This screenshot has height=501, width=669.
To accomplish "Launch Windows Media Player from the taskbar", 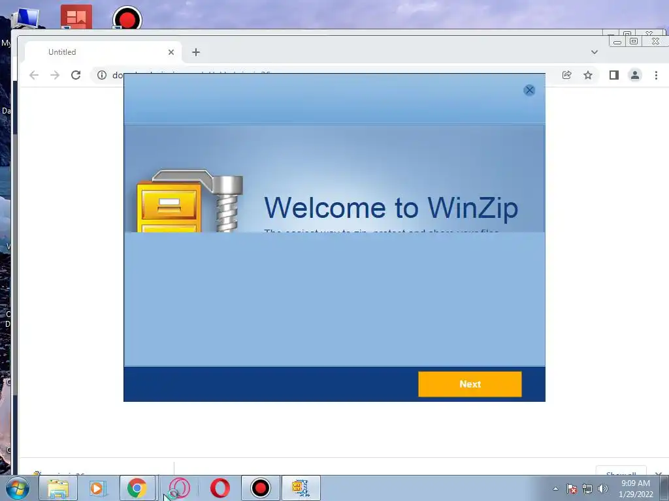I will coord(97,488).
